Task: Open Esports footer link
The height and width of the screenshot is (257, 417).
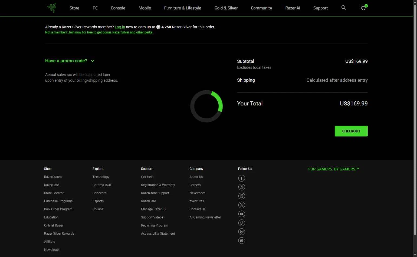Action: pos(98,201)
